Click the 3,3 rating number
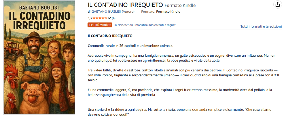This screenshot has height=120, width=286. tap(90, 18)
